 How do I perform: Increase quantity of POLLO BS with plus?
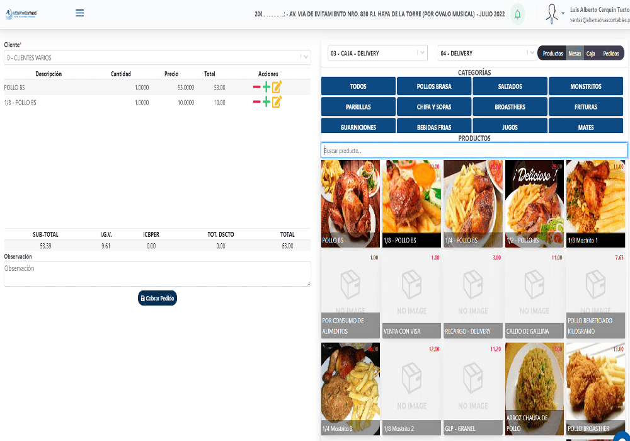[266, 88]
